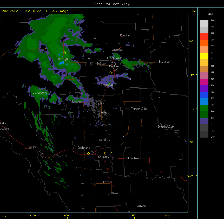This screenshot has height=219, width=224.
Task: Click the Calgary city label
Action: click(104, 157)
